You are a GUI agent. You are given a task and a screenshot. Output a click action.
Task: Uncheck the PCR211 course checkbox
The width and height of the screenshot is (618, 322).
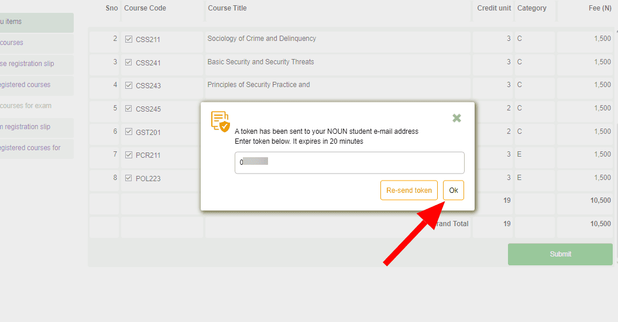(x=129, y=155)
